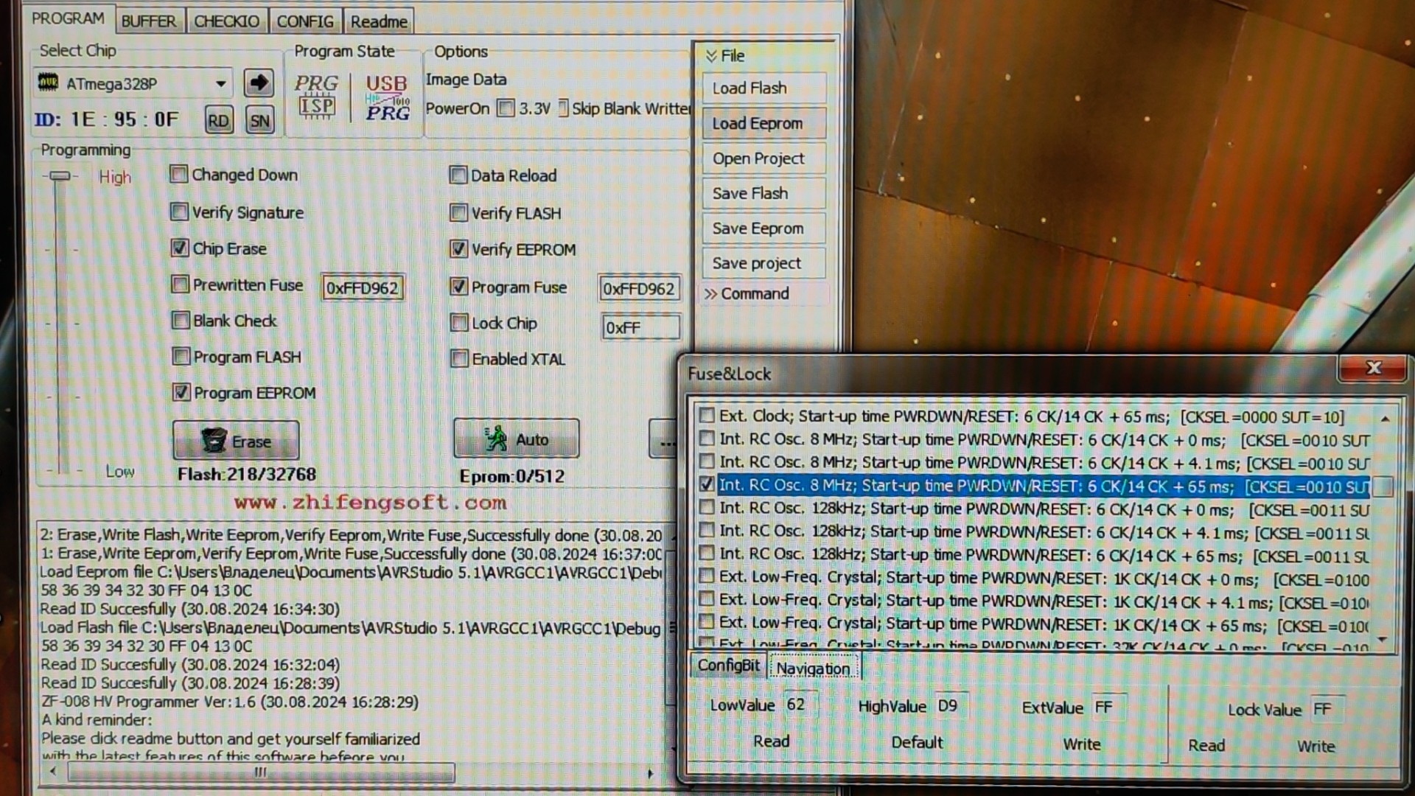
Task: Click the arrow icon next to chip selector
Action: tap(258, 83)
